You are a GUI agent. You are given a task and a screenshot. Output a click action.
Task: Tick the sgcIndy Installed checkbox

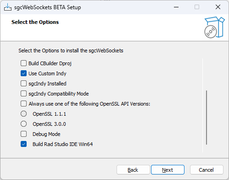pos(23,84)
